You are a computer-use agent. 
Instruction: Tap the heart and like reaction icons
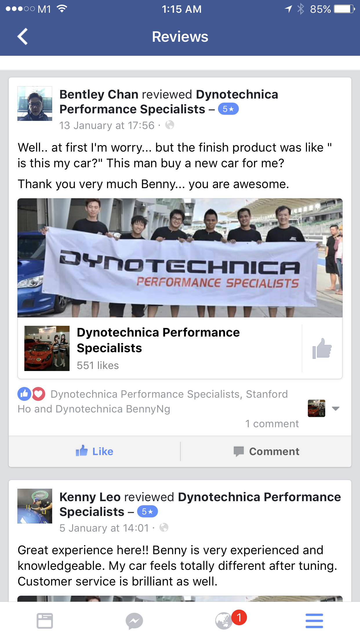coord(31,394)
